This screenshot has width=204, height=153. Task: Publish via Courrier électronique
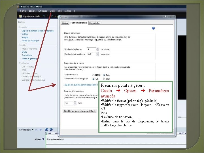point(31,76)
